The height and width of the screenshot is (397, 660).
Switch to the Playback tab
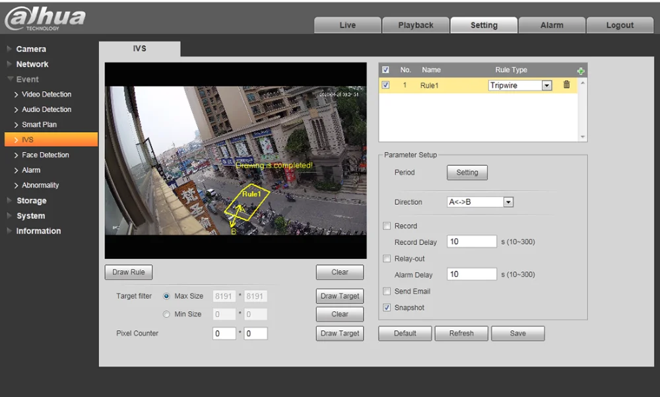416,25
